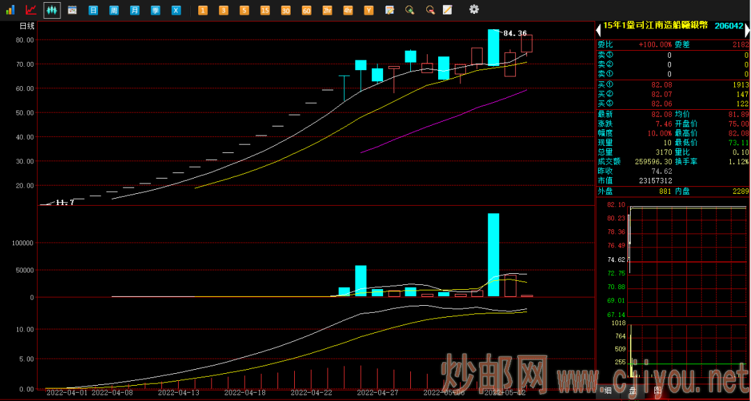
Task: Open the calendar icon in toolbar
Action: [x=72, y=10]
